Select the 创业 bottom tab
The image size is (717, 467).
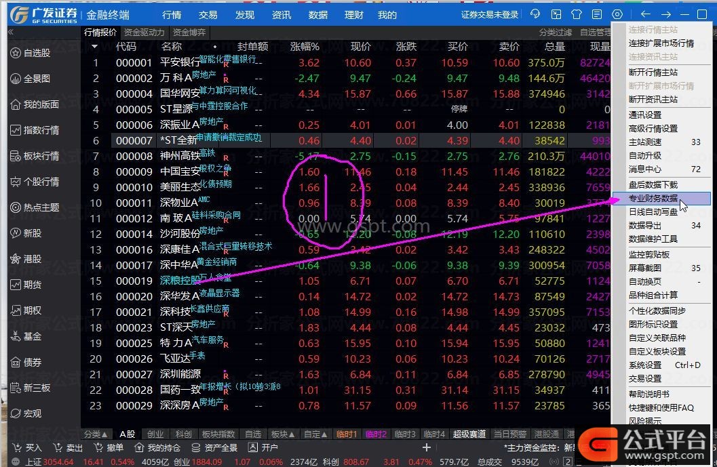155,434
